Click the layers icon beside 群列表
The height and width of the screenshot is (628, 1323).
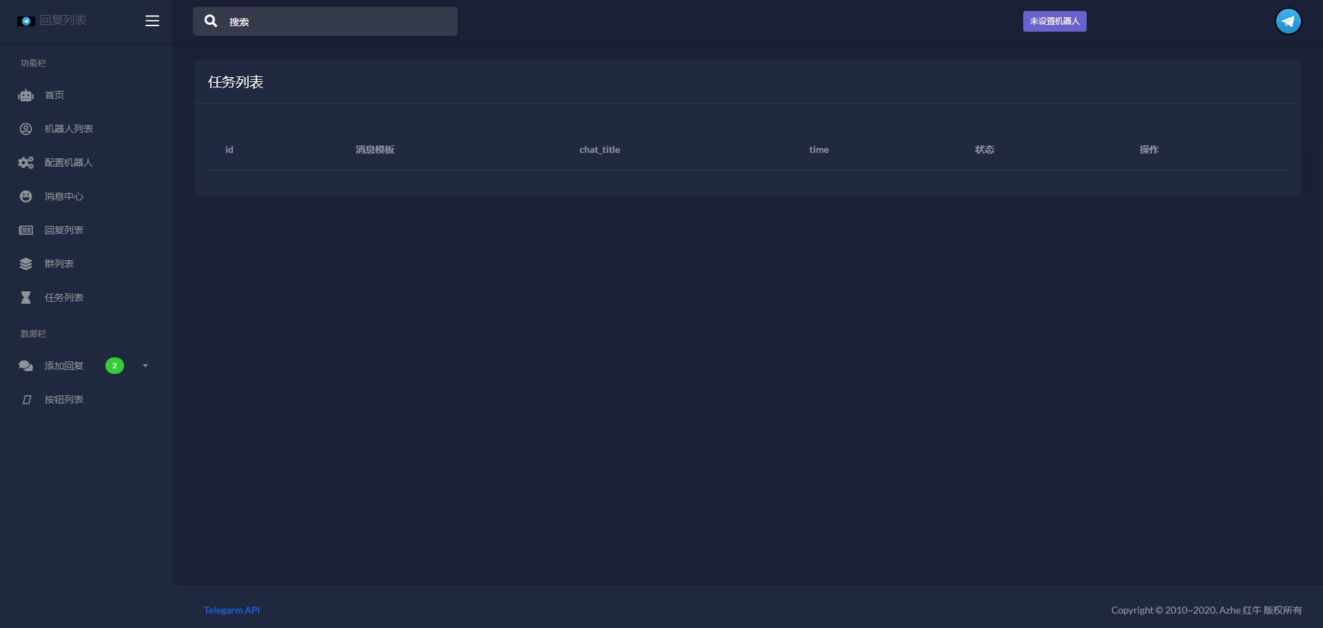26,264
